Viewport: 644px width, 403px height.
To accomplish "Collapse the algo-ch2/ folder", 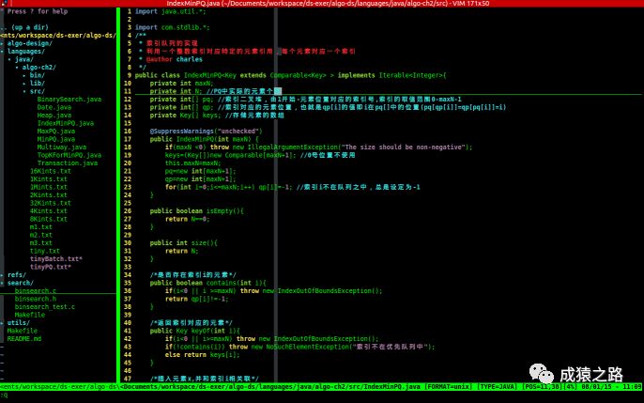I will coord(39,68).
